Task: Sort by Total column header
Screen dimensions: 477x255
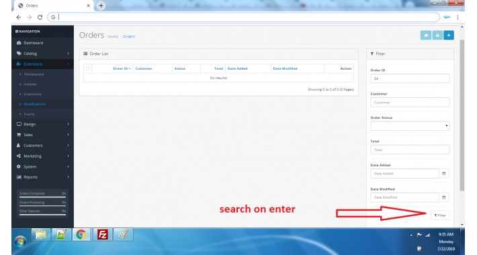Action: pyautogui.click(x=218, y=68)
